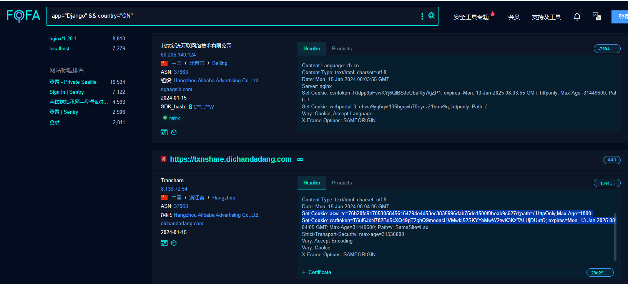Click scrollbar of Transhare header panel
Viewport: 628px width, 284px height.
pyautogui.click(x=615, y=237)
